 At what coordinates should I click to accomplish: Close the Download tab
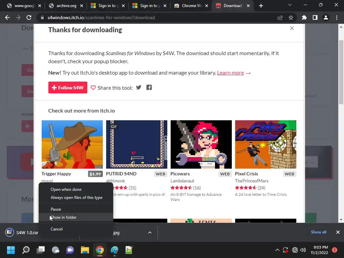248,6
